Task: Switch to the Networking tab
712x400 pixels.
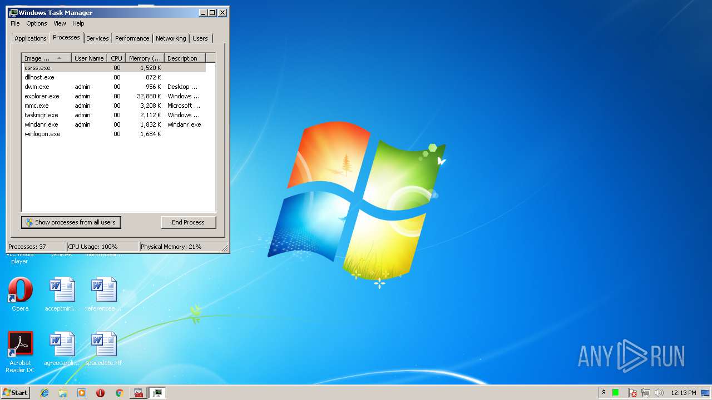Action: coord(171,38)
